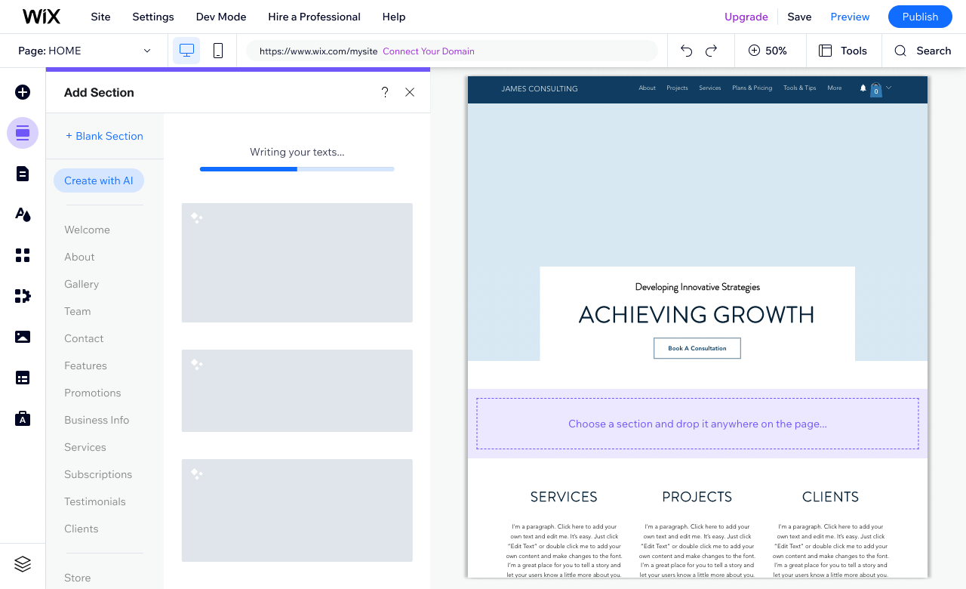Expand the Page: HOME dropdown
This screenshot has height=589, width=966.
(x=85, y=51)
